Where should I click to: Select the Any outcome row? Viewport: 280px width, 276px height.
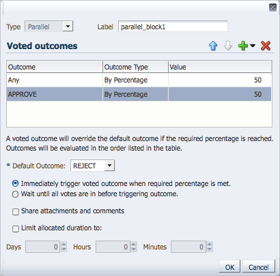click(x=139, y=80)
